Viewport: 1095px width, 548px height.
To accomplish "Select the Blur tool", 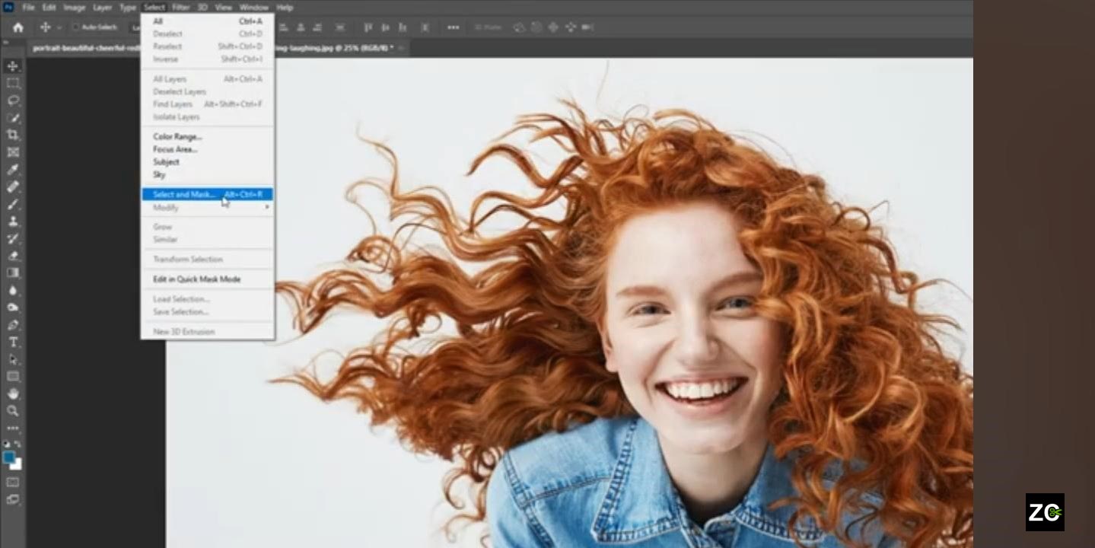I will click(13, 290).
